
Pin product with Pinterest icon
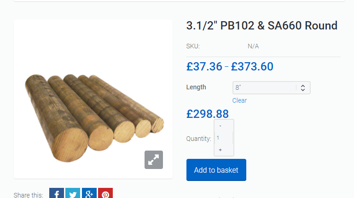click(x=105, y=193)
